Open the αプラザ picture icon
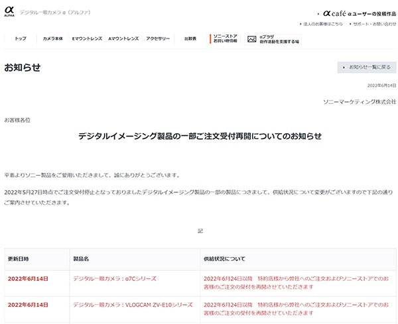Viewport: 398px width, 324px height. coord(251,39)
